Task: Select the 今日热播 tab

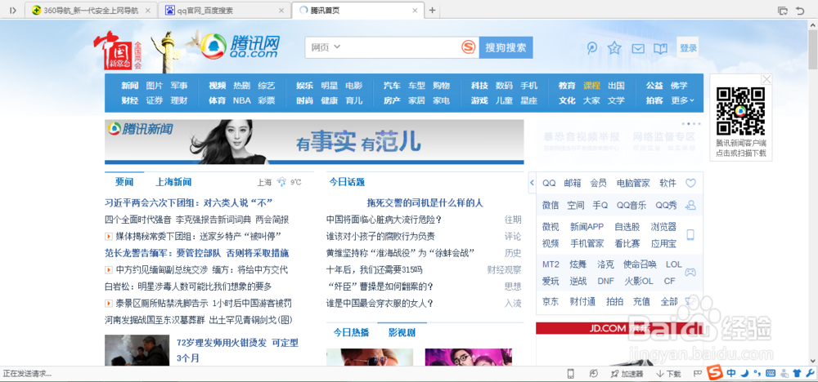Action: (351, 332)
